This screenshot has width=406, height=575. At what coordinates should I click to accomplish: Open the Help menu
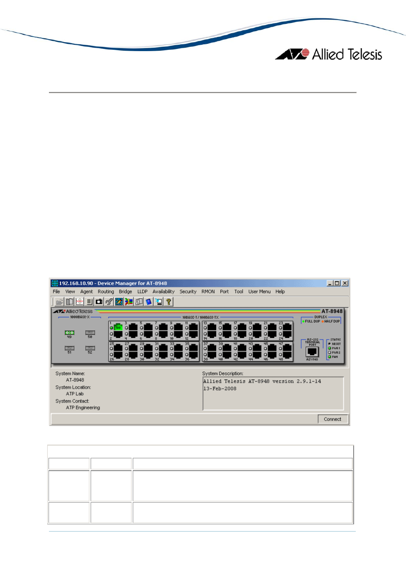(x=280, y=292)
